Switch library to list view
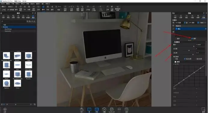This screenshot has height=113, width=208. pyautogui.click(x=2, y=104)
